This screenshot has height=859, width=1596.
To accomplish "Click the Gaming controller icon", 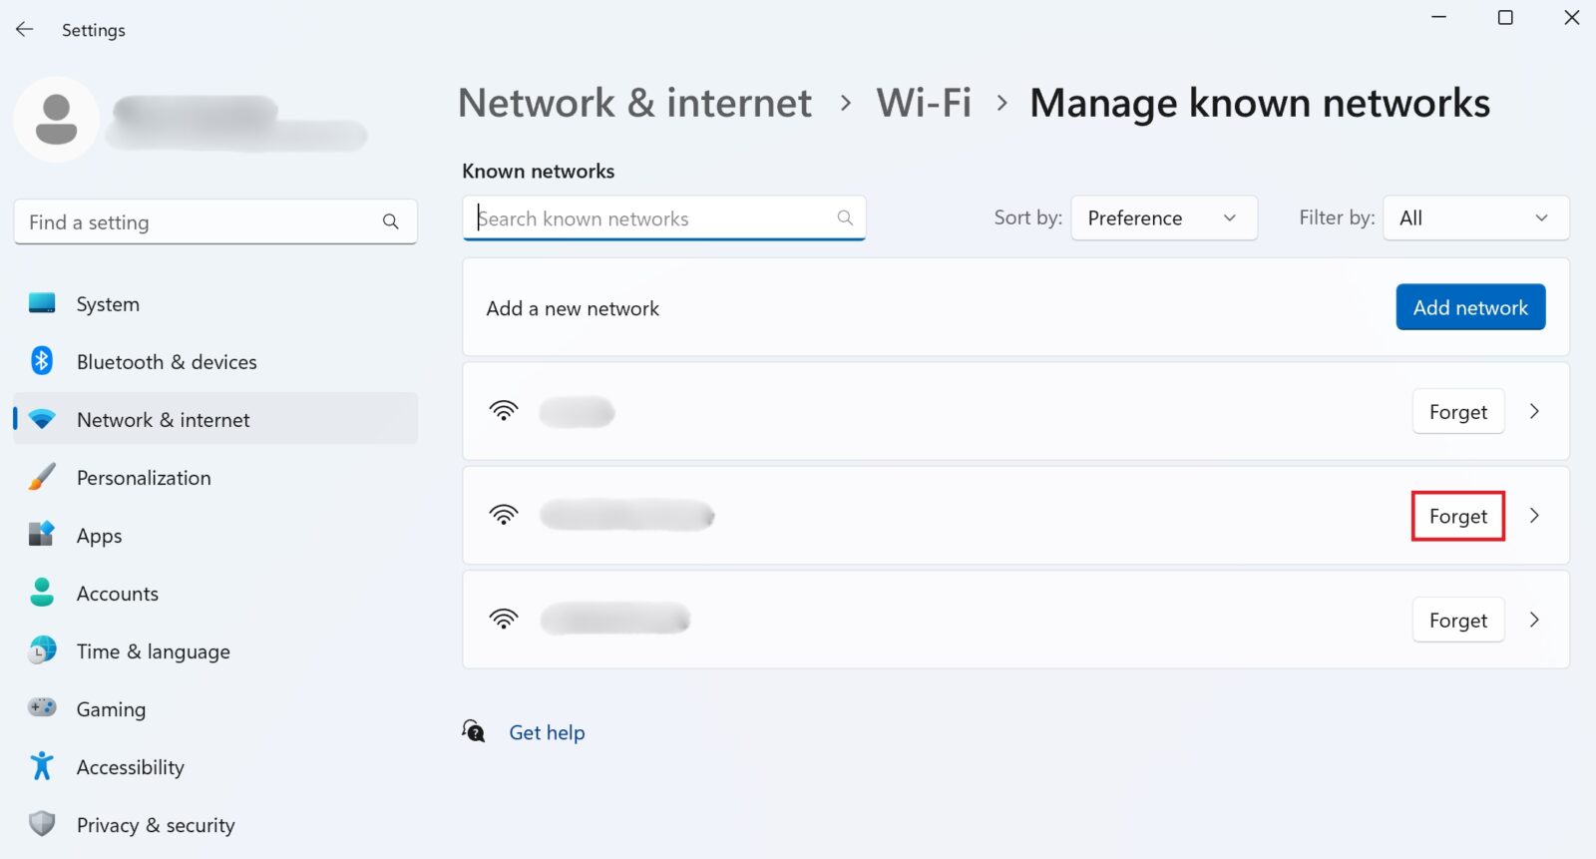I will (x=41, y=708).
